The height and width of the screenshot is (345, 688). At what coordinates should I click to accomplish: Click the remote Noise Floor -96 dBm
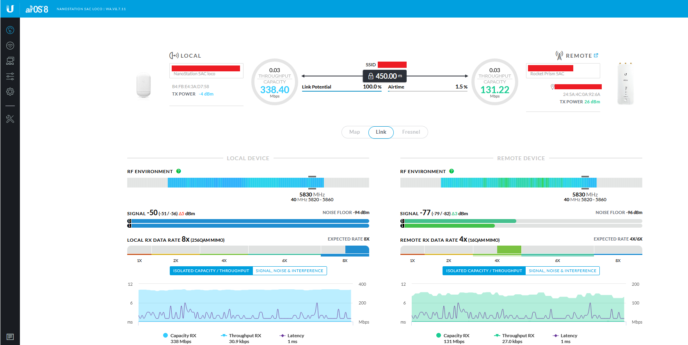619,212
